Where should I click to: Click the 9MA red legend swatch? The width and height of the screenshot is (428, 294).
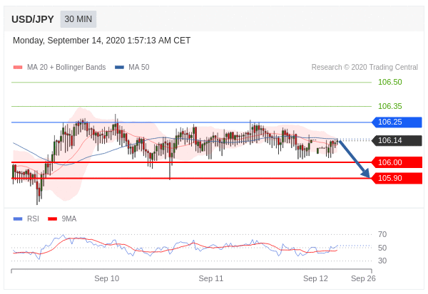(52, 219)
